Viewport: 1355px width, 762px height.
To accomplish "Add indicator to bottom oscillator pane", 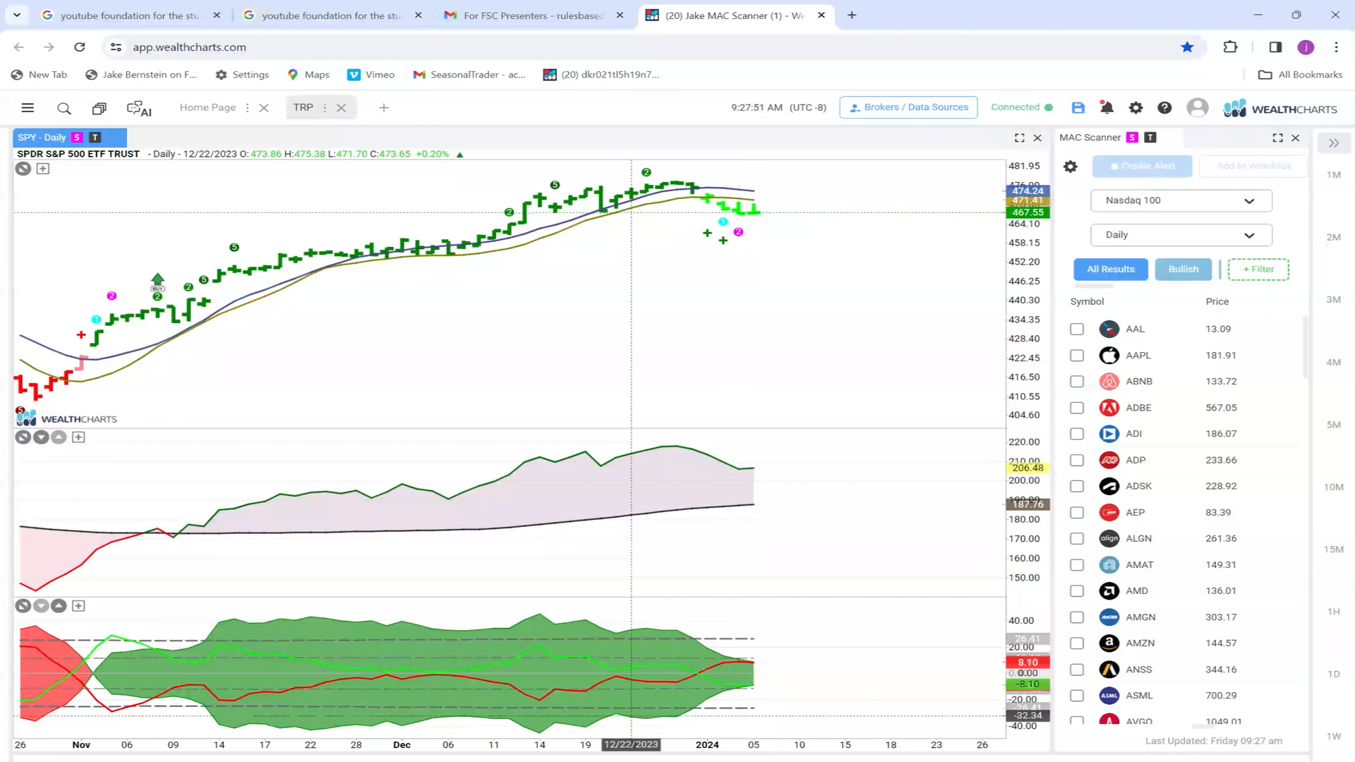I will point(78,606).
